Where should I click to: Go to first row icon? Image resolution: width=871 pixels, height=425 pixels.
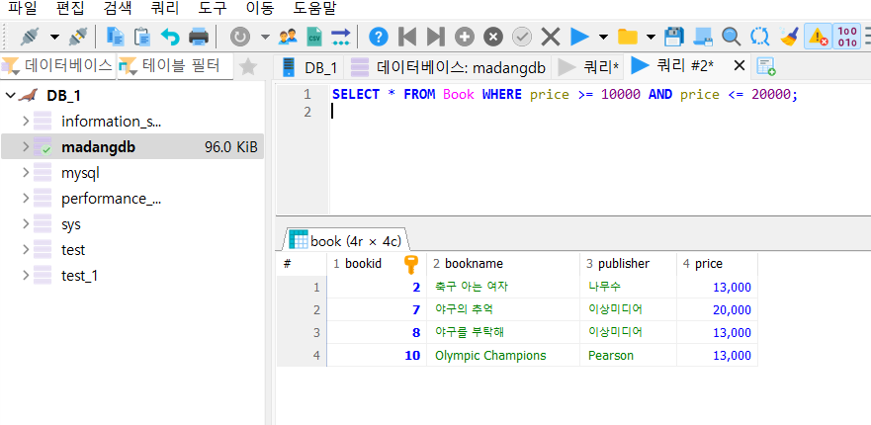(x=407, y=38)
